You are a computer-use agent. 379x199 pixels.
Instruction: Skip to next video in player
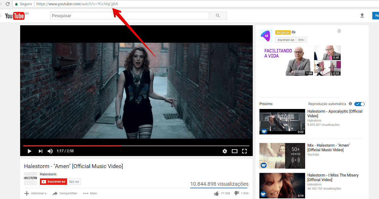[x=40, y=151]
